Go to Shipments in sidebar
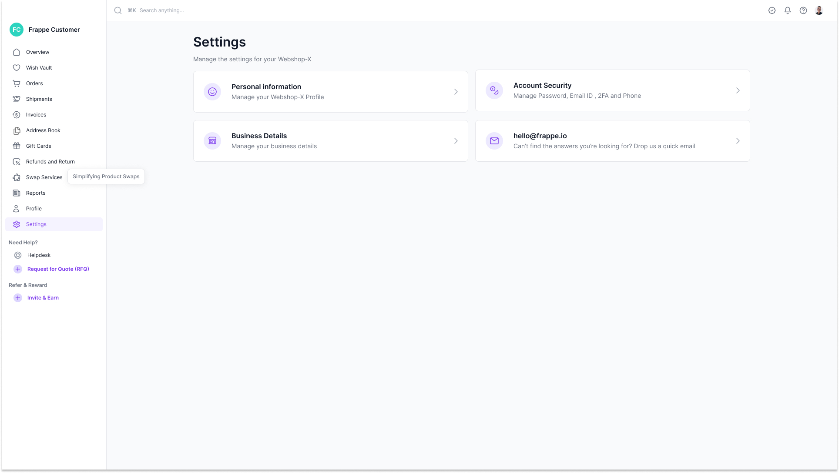This screenshot has width=839, height=473. pyautogui.click(x=39, y=99)
